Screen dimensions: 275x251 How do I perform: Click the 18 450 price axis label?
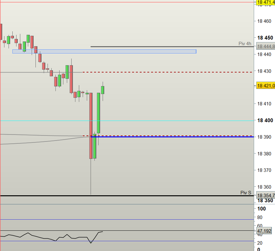tap(265, 38)
